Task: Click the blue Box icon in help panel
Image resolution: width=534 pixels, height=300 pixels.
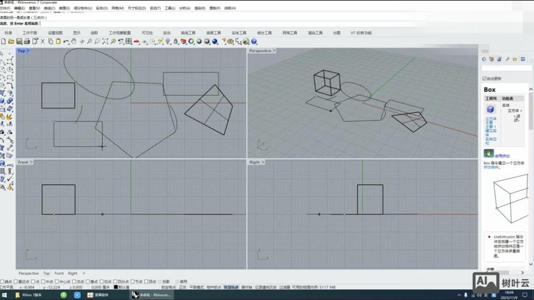Action: pyautogui.click(x=490, y=109)
